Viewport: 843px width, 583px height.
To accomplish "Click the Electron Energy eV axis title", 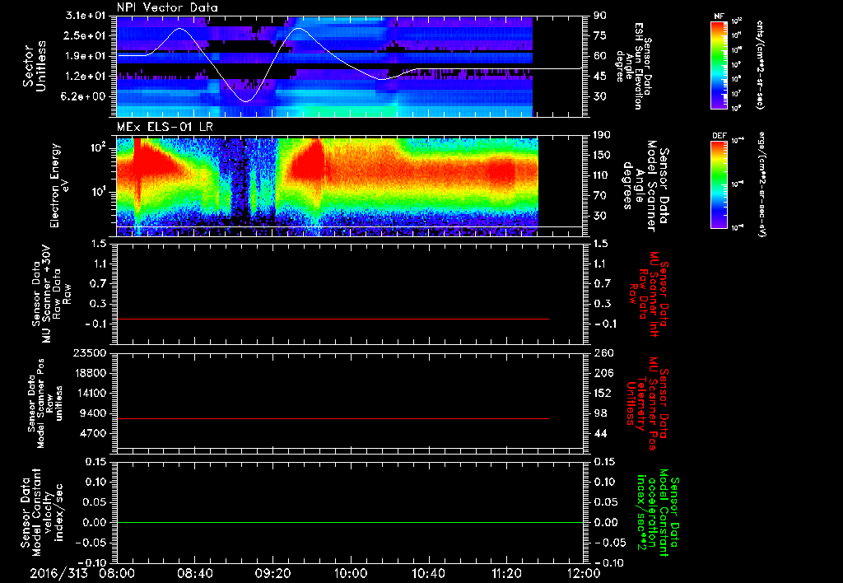I will click(60, 185).
